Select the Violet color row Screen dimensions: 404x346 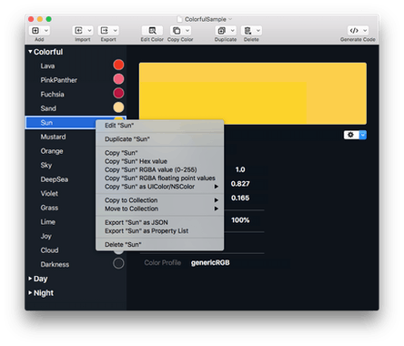[61, 193]
